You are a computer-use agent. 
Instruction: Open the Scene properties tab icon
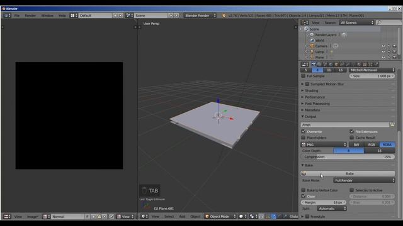click(325, 64)
